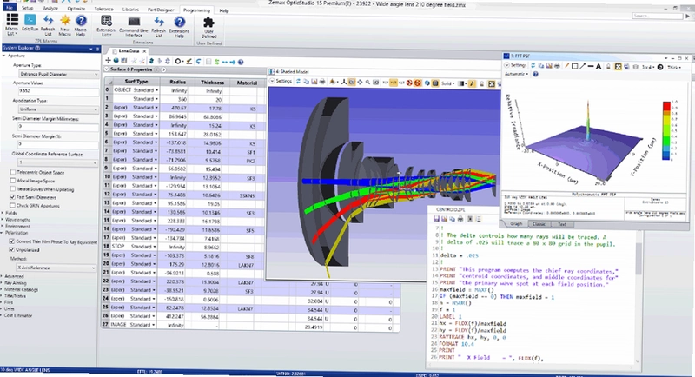Switch to Text tab in FFT PSF
This screenshot has height=377, width=695.
tap(562, 224)
